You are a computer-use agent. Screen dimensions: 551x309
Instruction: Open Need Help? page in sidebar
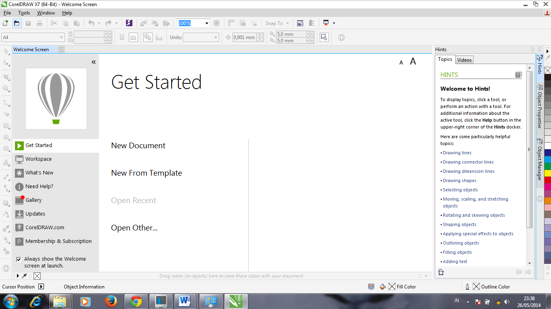(x=55, y=187)
